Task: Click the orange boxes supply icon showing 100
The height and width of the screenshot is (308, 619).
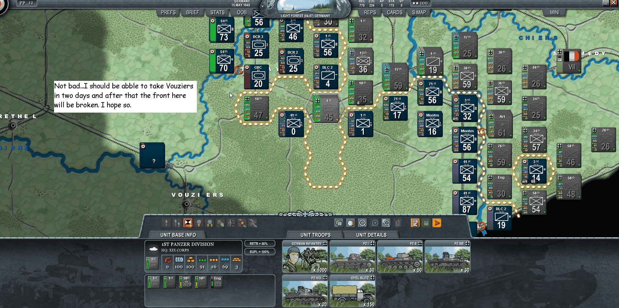Action: pos(191,260)
